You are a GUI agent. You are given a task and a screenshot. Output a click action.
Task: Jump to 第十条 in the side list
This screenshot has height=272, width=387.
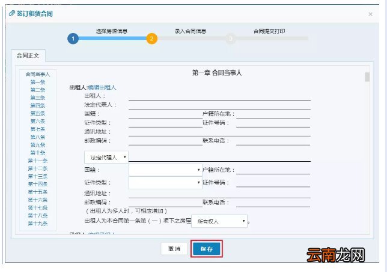38,153
